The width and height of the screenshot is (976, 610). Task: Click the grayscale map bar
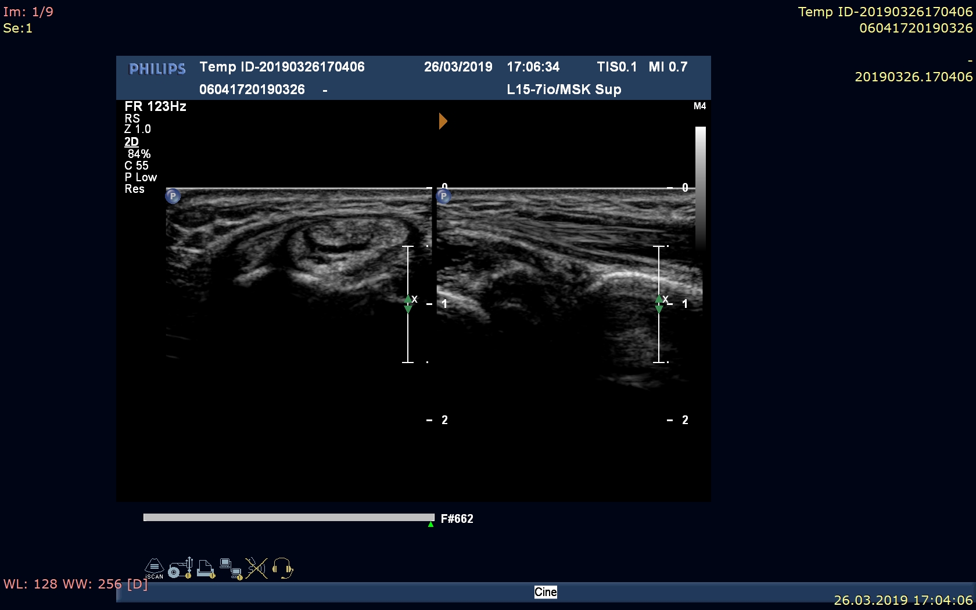(701, 186)
